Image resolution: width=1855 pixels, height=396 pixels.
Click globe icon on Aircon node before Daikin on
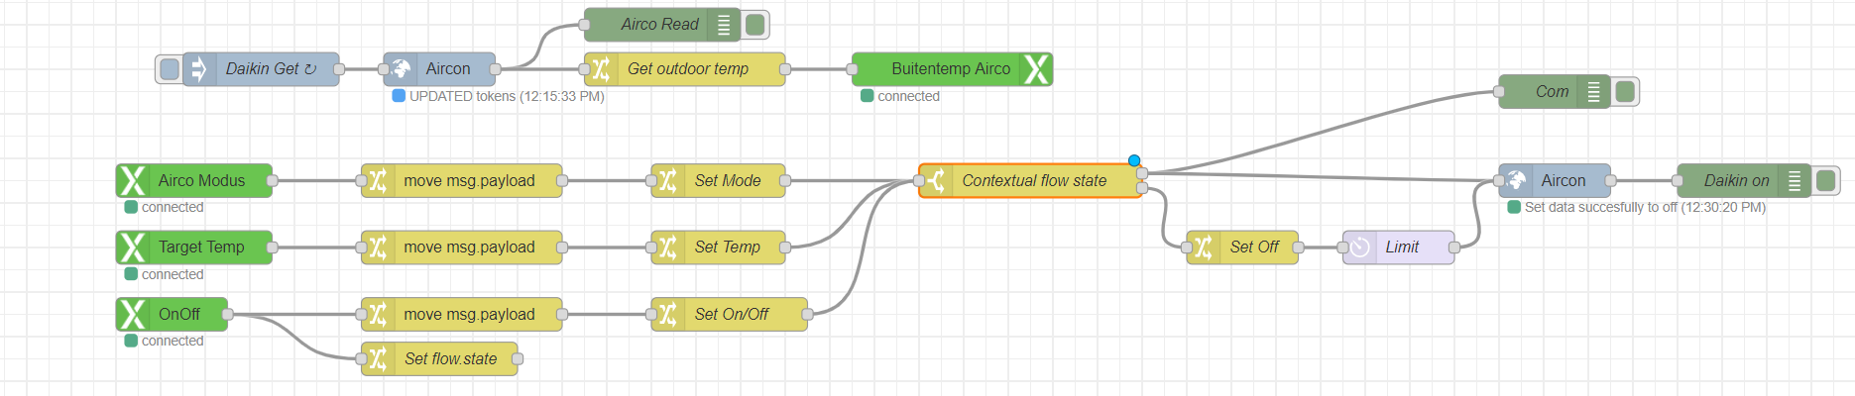click(1515, 181)
